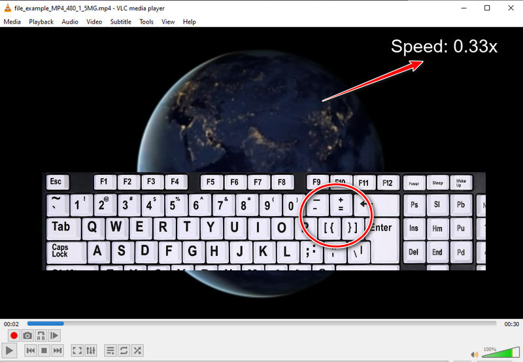The height and width of the screenshot is (362, 523).
Task: Skip to previous media item
Action: point(30,351)
